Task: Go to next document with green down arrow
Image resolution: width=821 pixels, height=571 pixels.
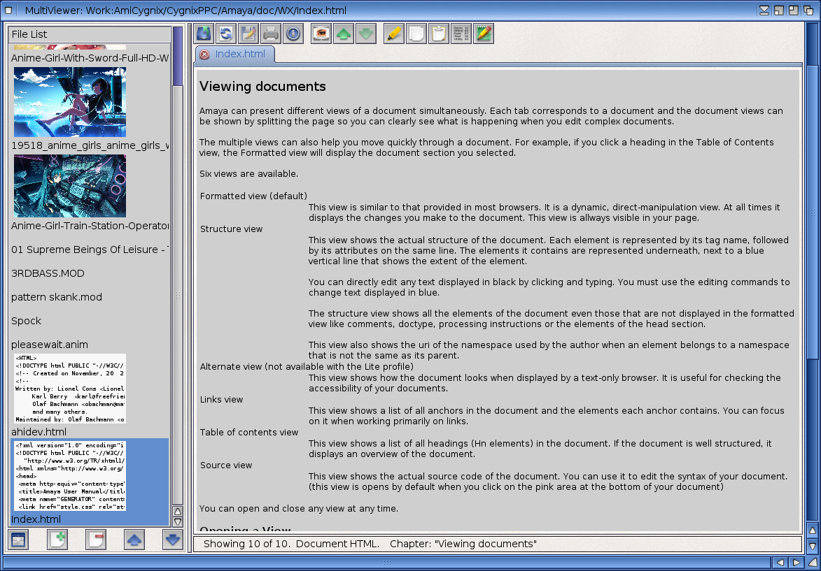Action: (x=366, y=34)
